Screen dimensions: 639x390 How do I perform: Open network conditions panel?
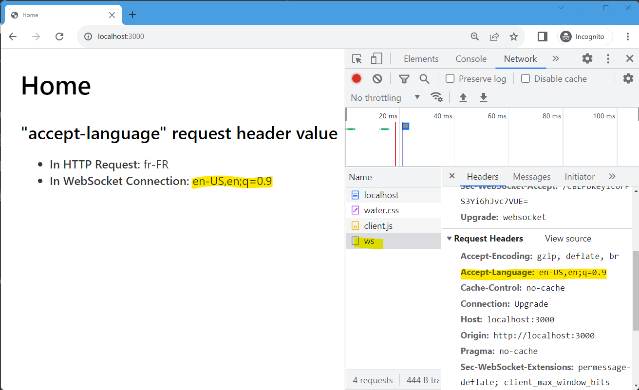pyautogui.click(x=437, y=97)
